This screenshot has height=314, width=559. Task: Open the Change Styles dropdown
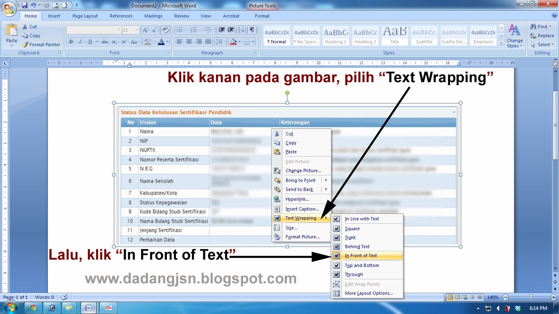[514, 36]
